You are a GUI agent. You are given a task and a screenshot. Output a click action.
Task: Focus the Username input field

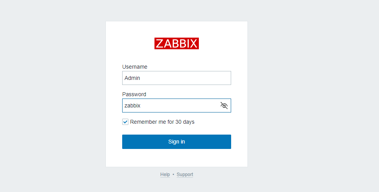(x=177, y=78)
